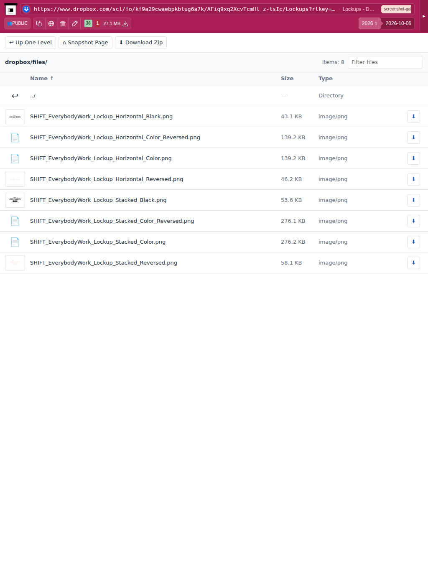This screenshot has width=428, height=571.
Task: Click the ArchiveBox logo icon
Action: point(11,9)
